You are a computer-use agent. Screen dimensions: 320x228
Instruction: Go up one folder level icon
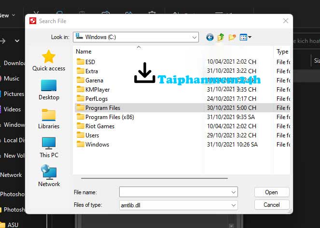point(221,37)
